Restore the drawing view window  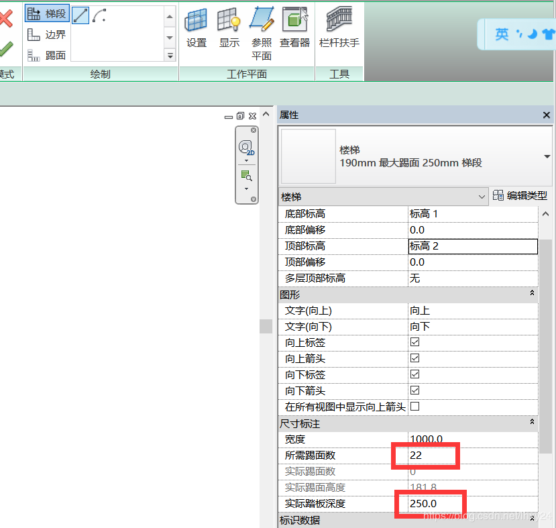pyautogui.click(x=240, y=116)
